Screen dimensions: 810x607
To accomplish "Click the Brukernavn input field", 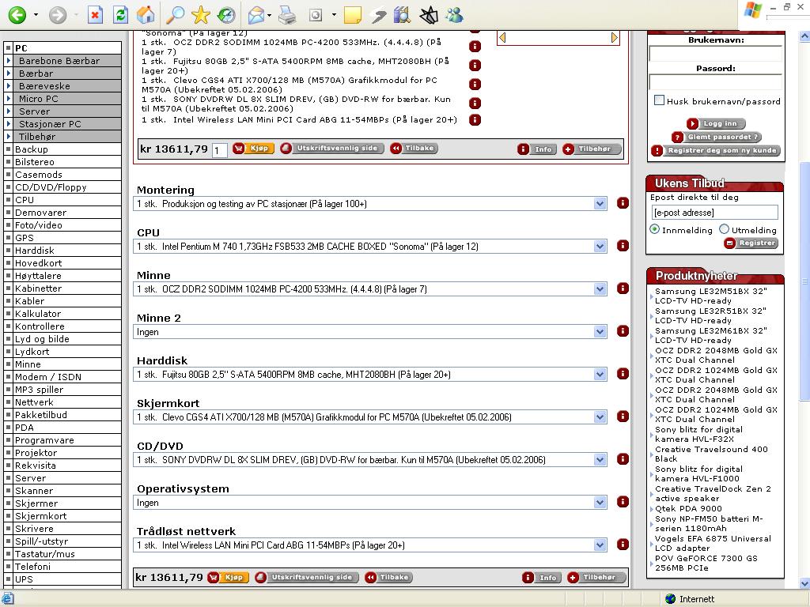I will tap(715, 53).
